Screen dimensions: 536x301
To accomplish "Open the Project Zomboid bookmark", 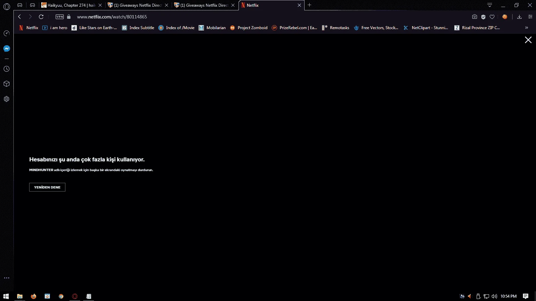I will 249,28.
